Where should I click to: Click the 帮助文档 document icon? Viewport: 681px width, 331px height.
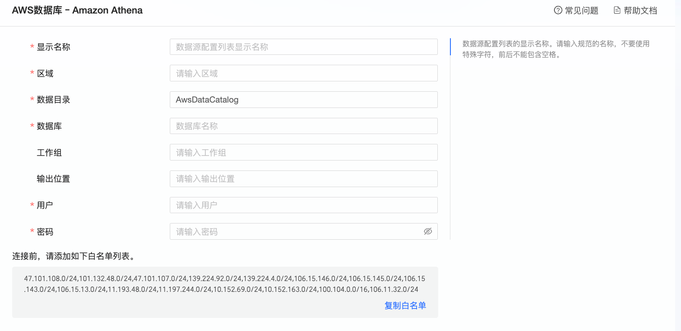617,10
